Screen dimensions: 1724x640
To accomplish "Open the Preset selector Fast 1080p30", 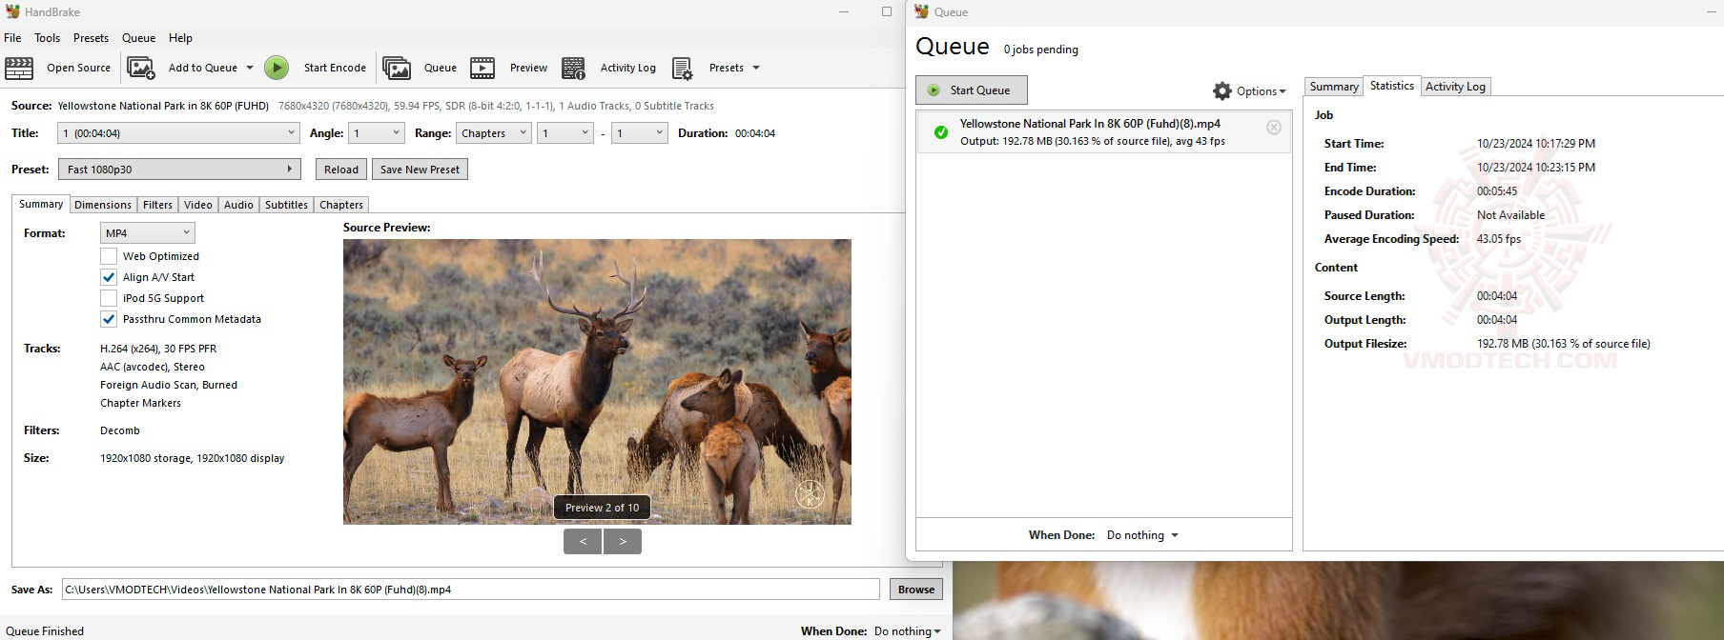I will tap(179, 170).
